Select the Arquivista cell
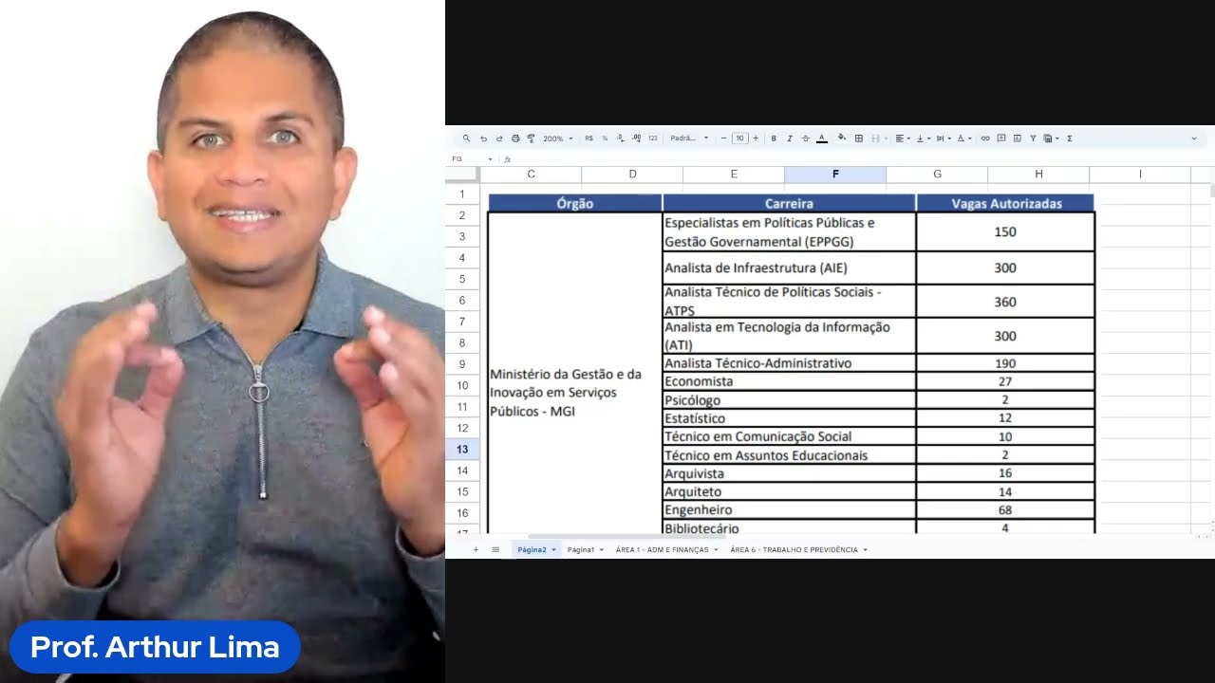Viewport: 1215px width, 683px height. tap(789, 473)
